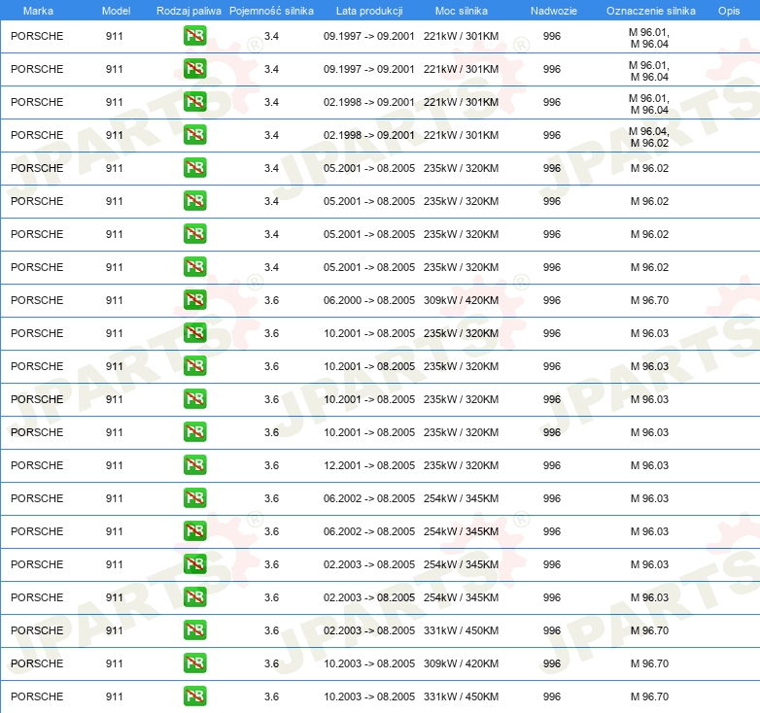Click the Opis column header
The width and height of the screenshot is (760, 713).
click(x=728, y=11)
